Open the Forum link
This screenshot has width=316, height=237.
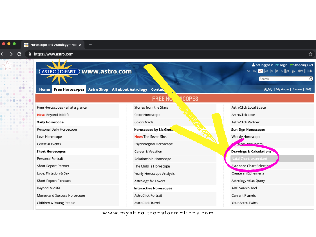click(297, 89)
